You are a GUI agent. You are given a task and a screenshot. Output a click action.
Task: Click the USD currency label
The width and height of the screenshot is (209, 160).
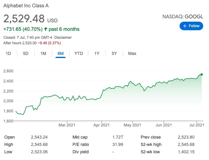[x=52, y=20]
